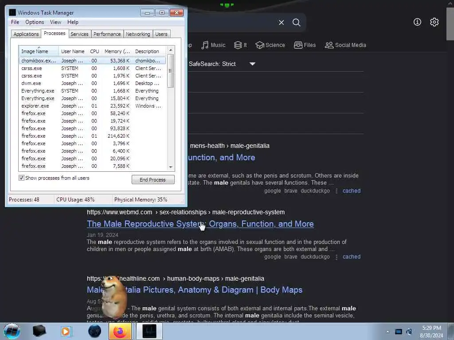Launch media player from taskbar

66,331
